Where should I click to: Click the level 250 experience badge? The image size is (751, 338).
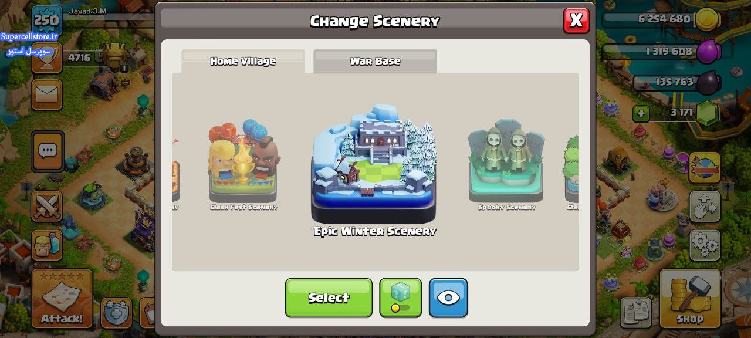(x=46, y=21)
